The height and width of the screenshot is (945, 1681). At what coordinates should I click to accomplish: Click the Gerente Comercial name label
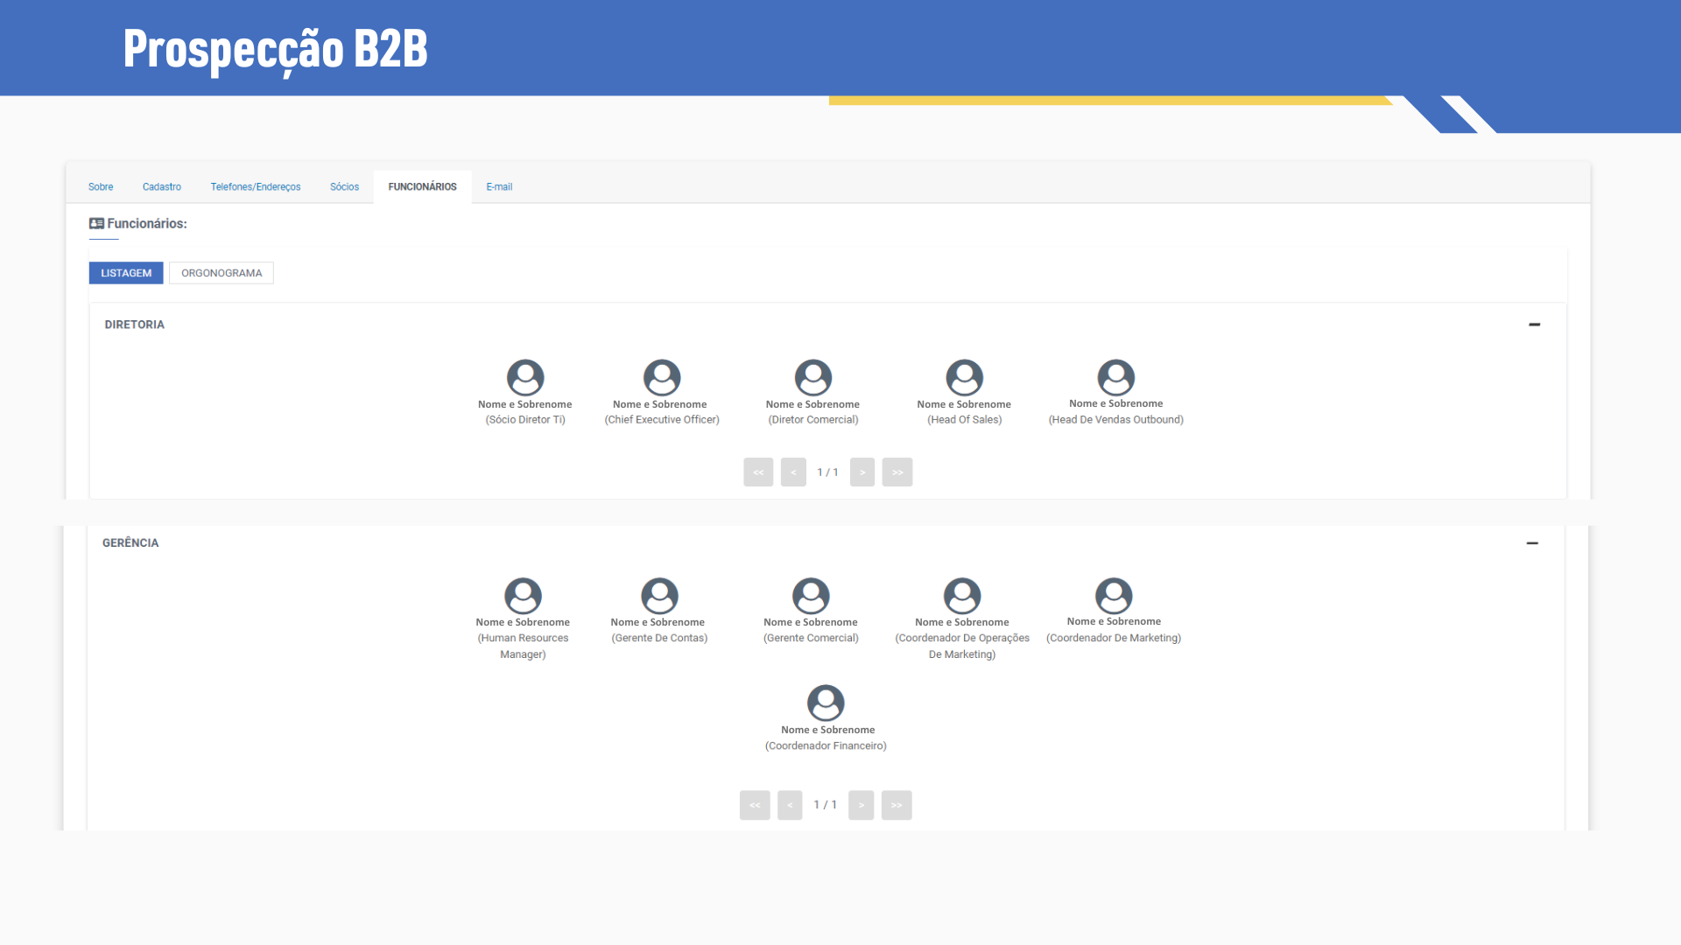811,622
